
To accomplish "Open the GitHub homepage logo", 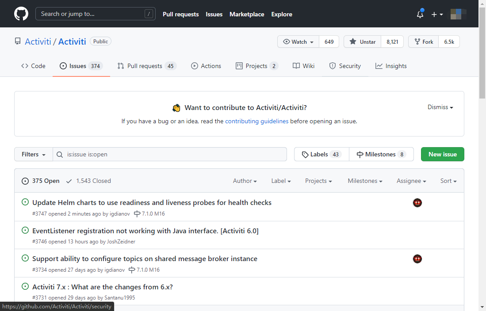I will click(21, 14).
